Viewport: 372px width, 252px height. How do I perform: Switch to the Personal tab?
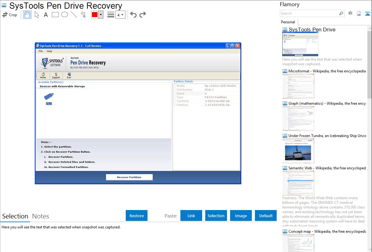point(288,22)
